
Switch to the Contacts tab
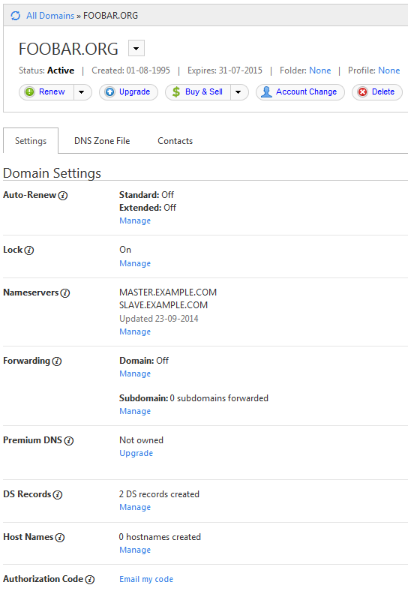[x=175, y=141]
